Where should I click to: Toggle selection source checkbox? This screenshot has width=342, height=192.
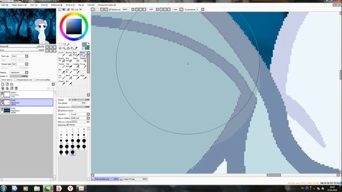point(35,80)
